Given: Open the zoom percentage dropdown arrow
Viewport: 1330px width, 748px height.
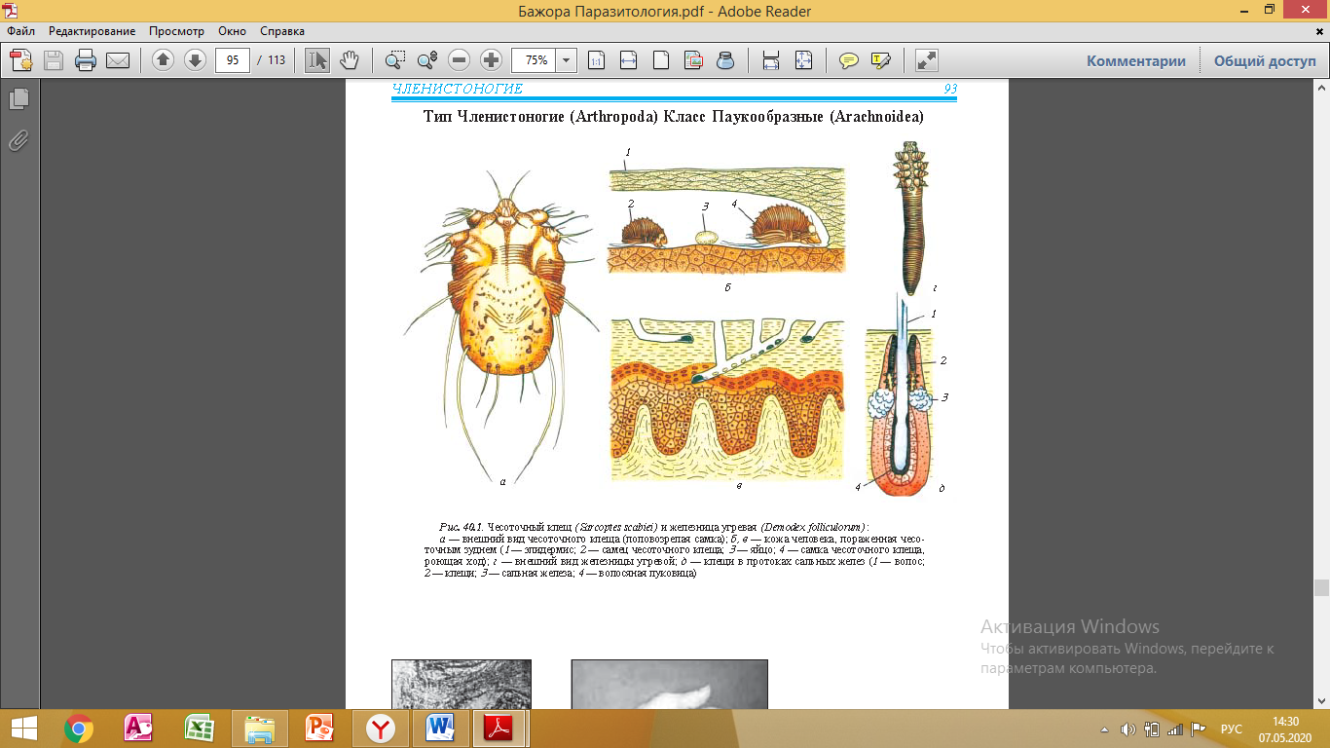Looking at the screenshot, I should point(566,60).
